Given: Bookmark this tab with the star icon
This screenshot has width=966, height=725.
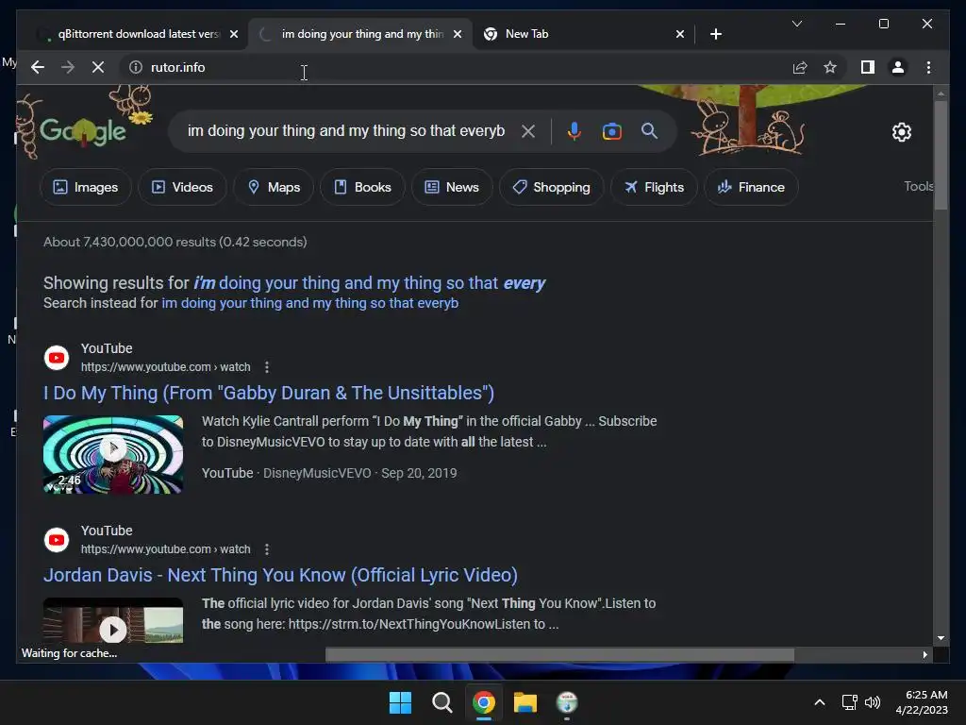Looking at the screenshot, I should point(830,67).
